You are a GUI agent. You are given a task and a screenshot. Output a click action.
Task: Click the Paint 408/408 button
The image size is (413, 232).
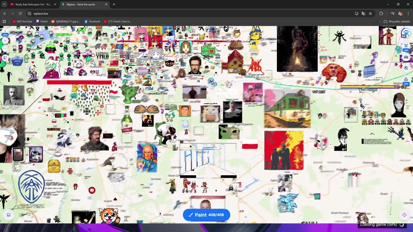(206, 215)
